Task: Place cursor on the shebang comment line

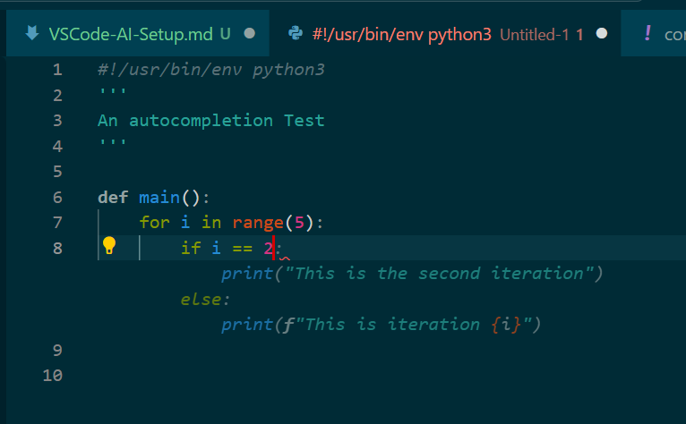Action: coord(211,70)
